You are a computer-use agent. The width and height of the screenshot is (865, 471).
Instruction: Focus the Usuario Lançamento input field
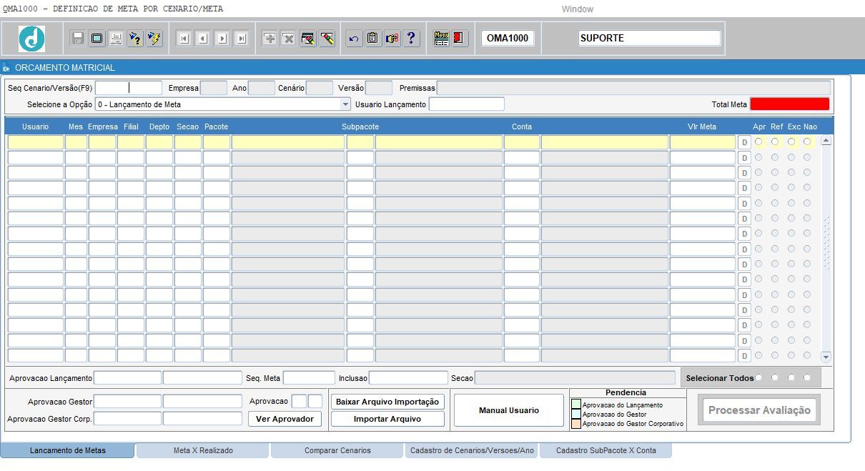(x=466, y=104)
